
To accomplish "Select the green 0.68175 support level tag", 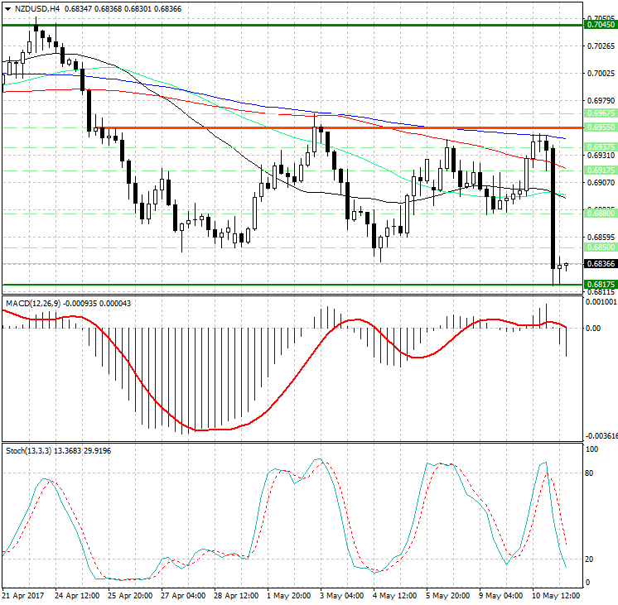I will (x=600, y=284).
